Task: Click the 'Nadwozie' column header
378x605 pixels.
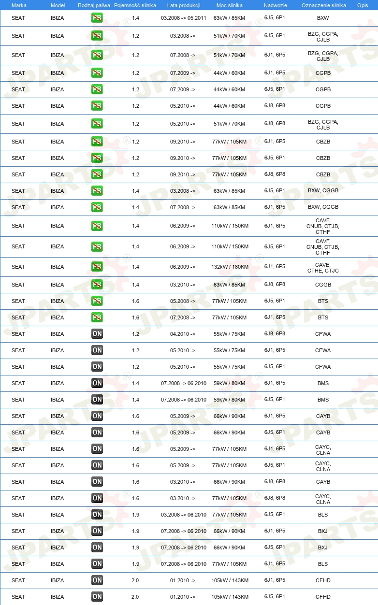Action: pos(275,5)
